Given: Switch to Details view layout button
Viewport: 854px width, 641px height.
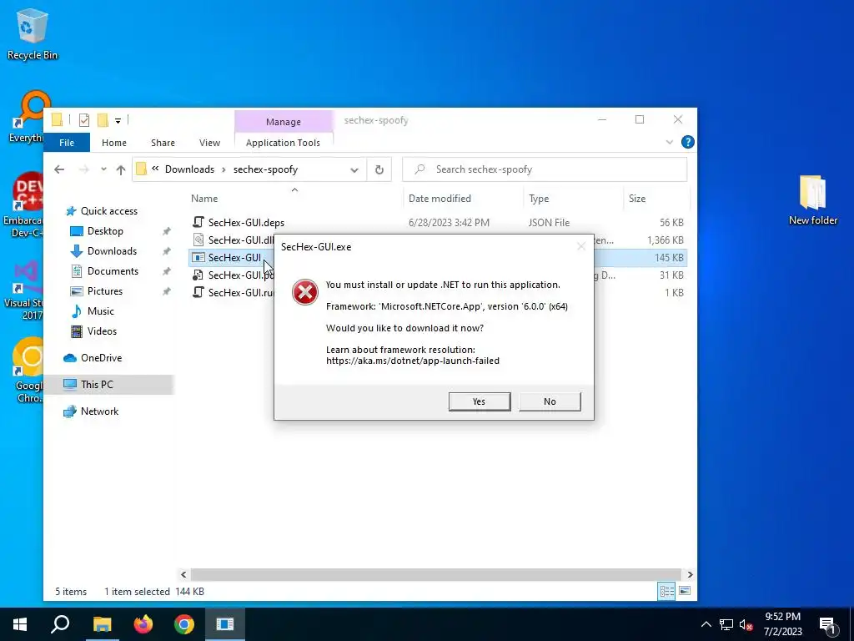Looking at the screenshot, I should point(666,591).
